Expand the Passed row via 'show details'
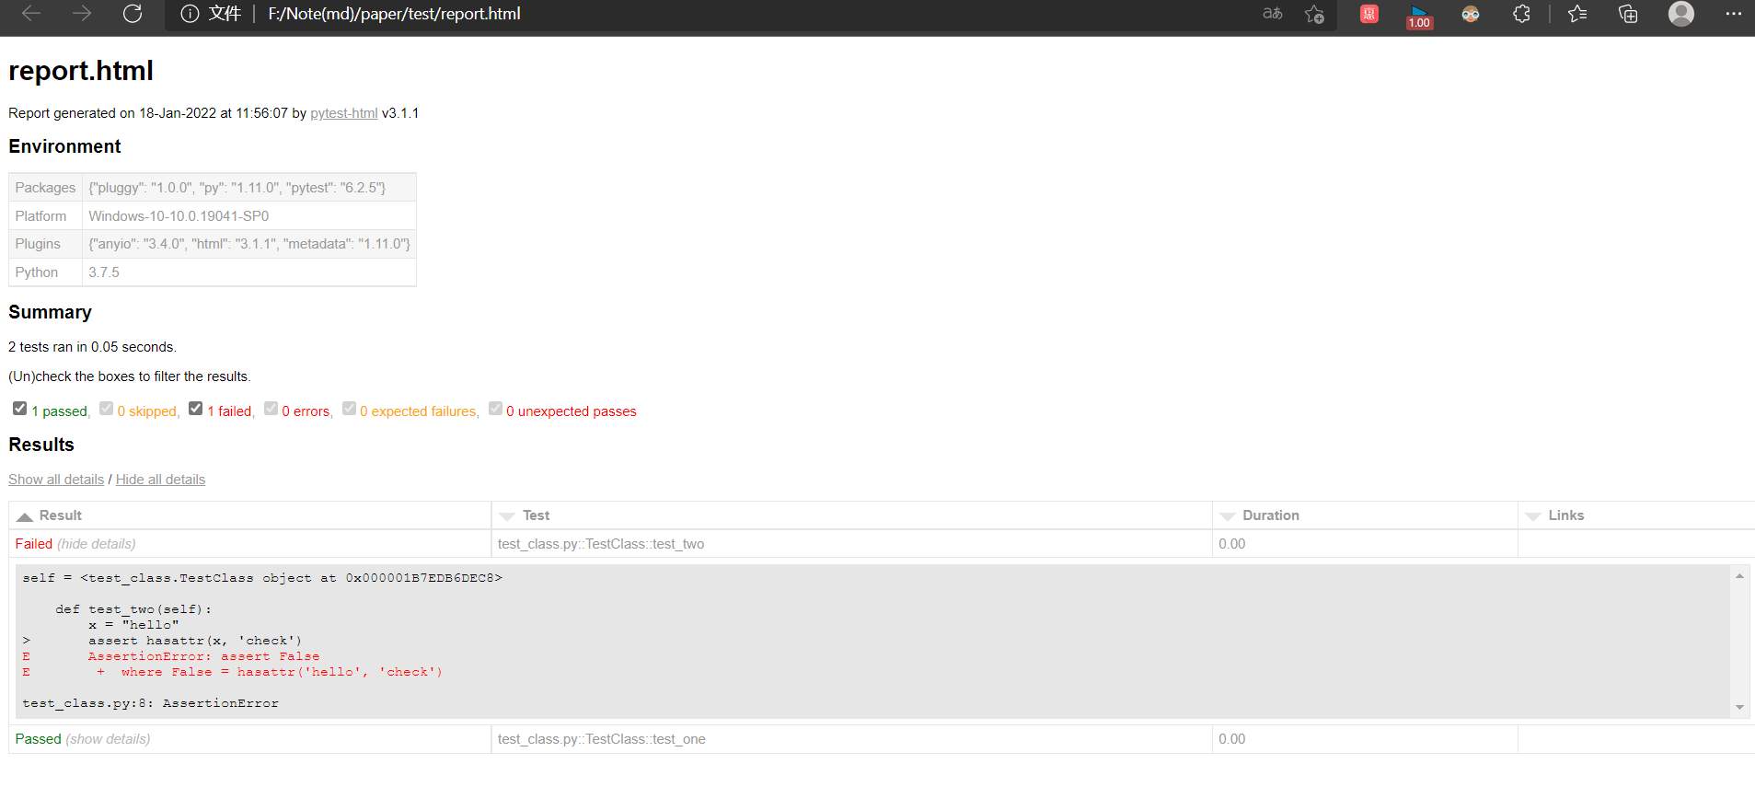 (108, 739)
